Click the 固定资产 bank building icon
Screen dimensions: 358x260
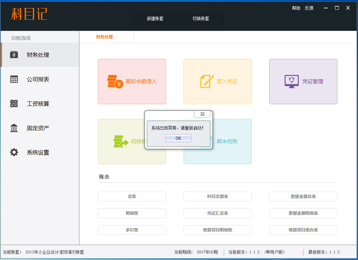pyautogui.click(x=14, y=128)
